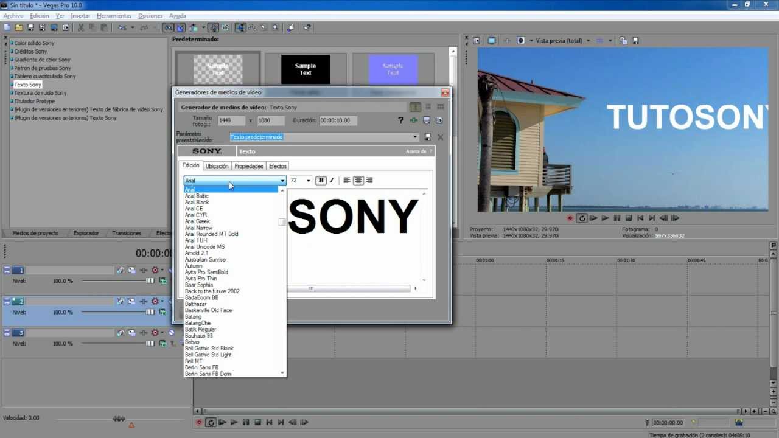Screen dimensions: 779x438
Task: Click Bypass motion blur icon on track 2
Action: [x=120, y=301]
